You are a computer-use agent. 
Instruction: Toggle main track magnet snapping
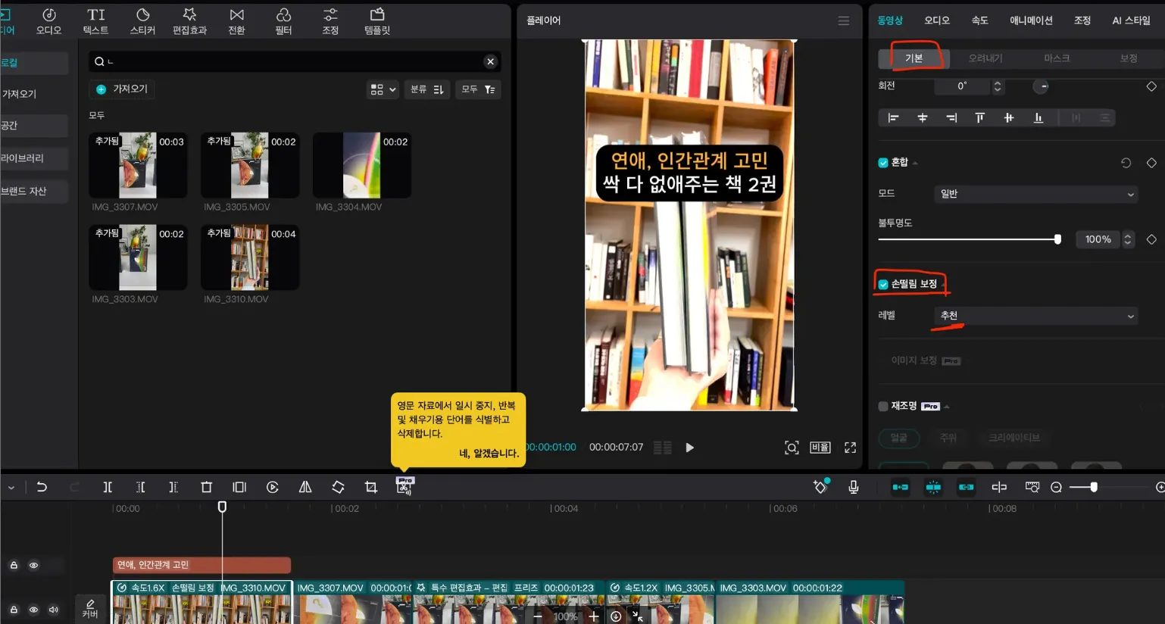900,487
